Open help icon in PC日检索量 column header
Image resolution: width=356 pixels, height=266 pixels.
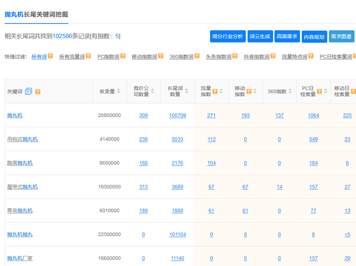320,91
